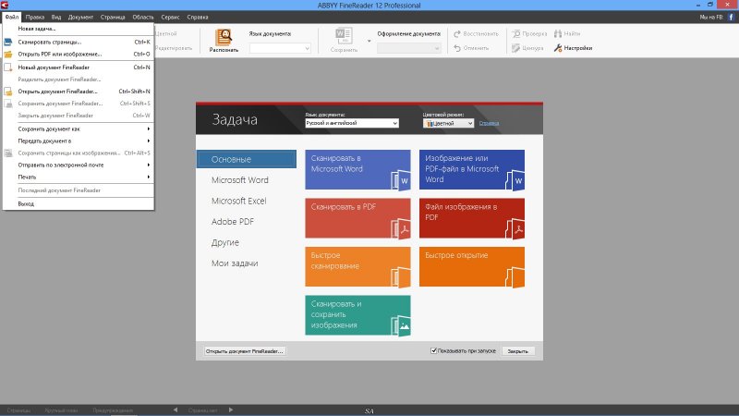Expand arrow next to Сохранить toolbar button

pyautogui.click(x=369, y=41)
